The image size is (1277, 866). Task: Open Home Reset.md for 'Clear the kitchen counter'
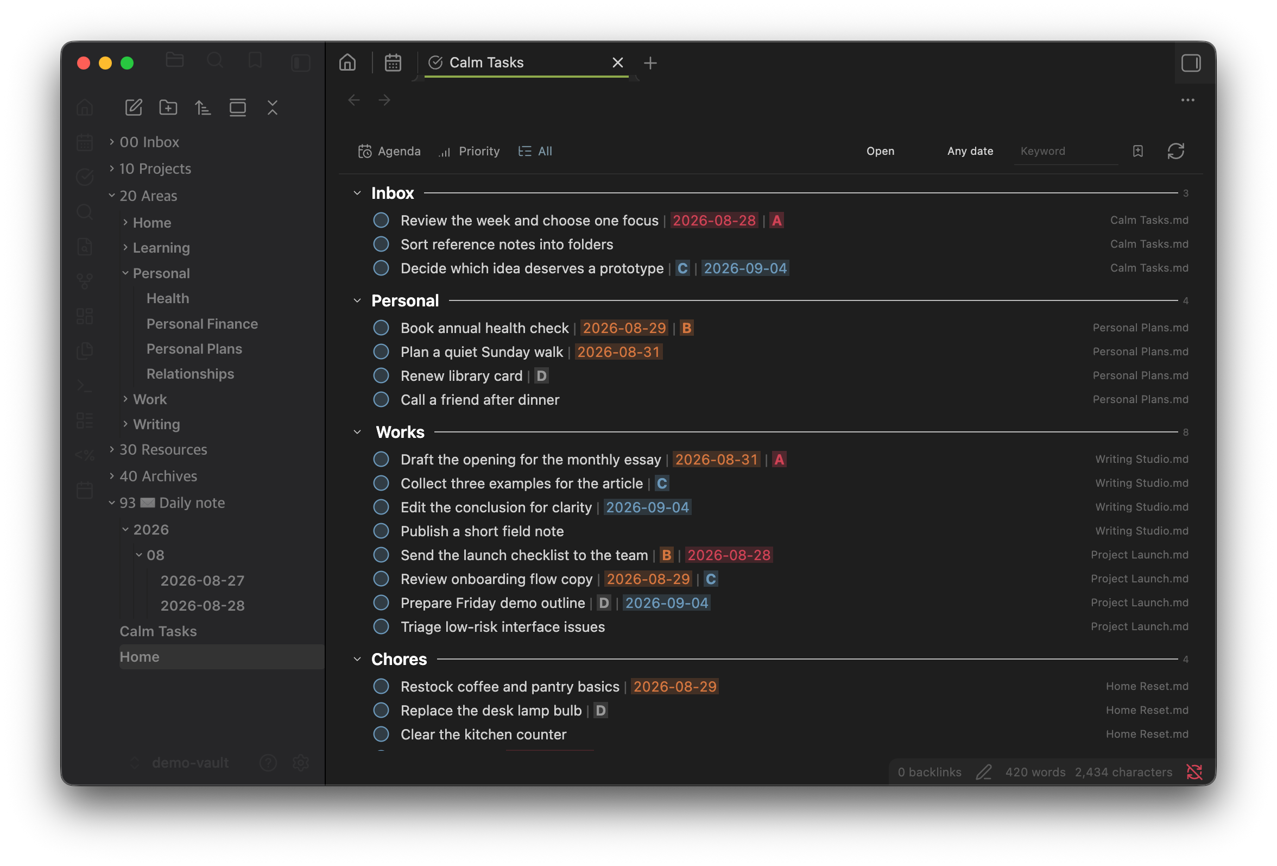1147,735
